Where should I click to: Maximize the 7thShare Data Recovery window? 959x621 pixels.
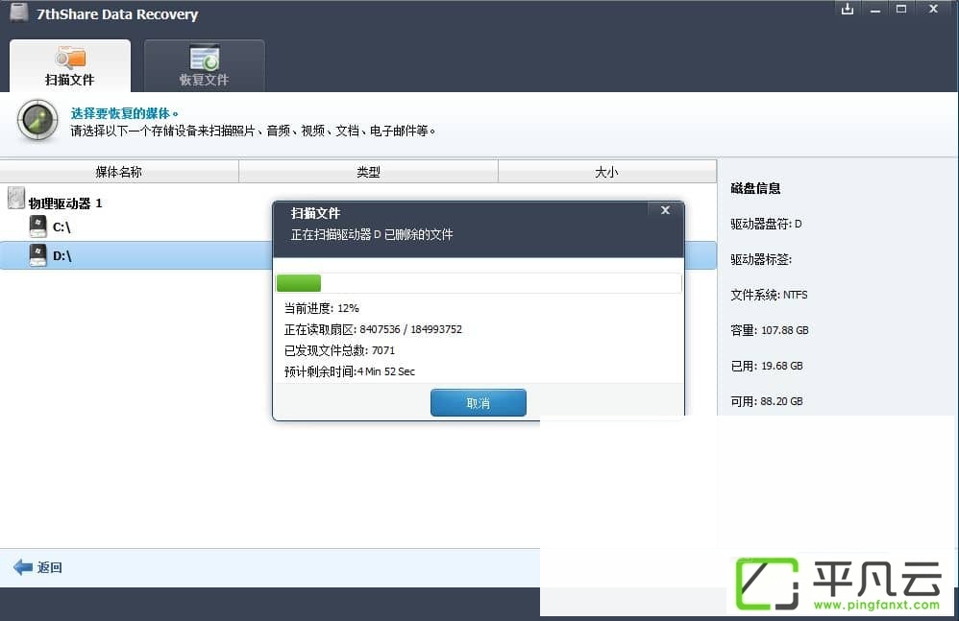pyautogui.click(x=901, y=10)
